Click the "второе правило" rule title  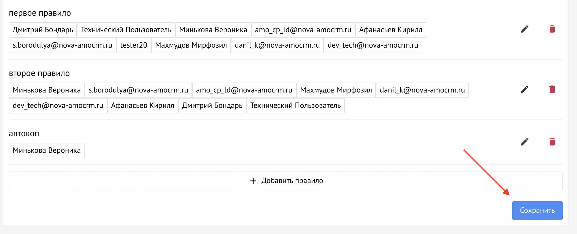coord(39,74)
